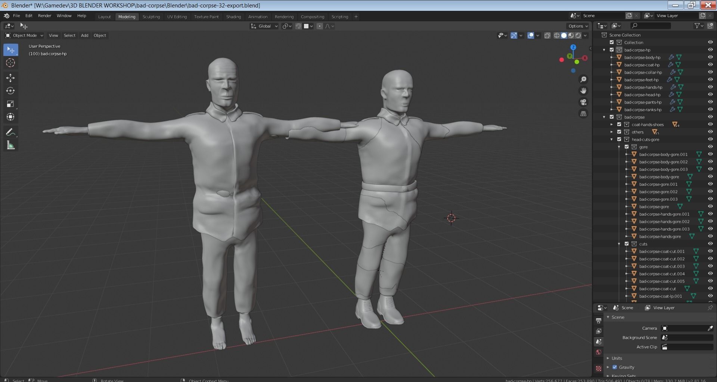Screen dimensions: 717x382
Task: Pick the Measure tool
Action: [x=10, y=145]
